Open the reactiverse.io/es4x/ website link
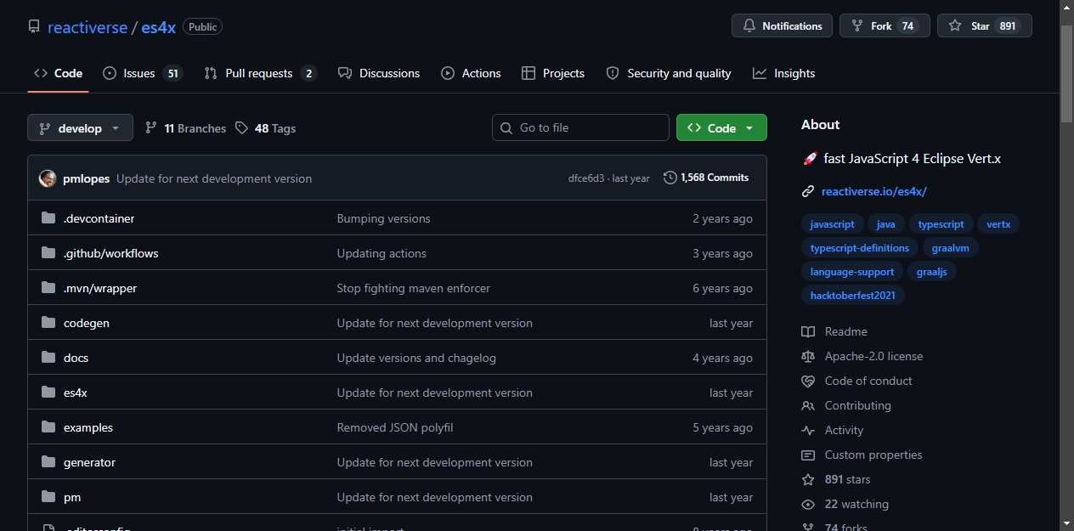The height and width of the screenshot is (531, 1074). pyautogui.click(x=873, y=191)
